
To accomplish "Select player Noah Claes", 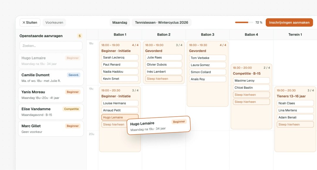I will tap(295, 103).
